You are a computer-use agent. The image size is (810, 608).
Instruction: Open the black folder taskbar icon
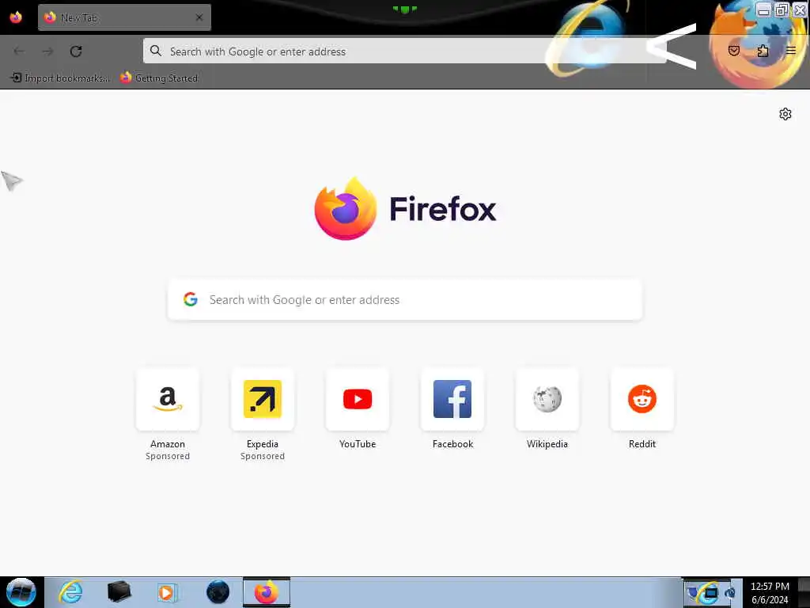point(119,592)
